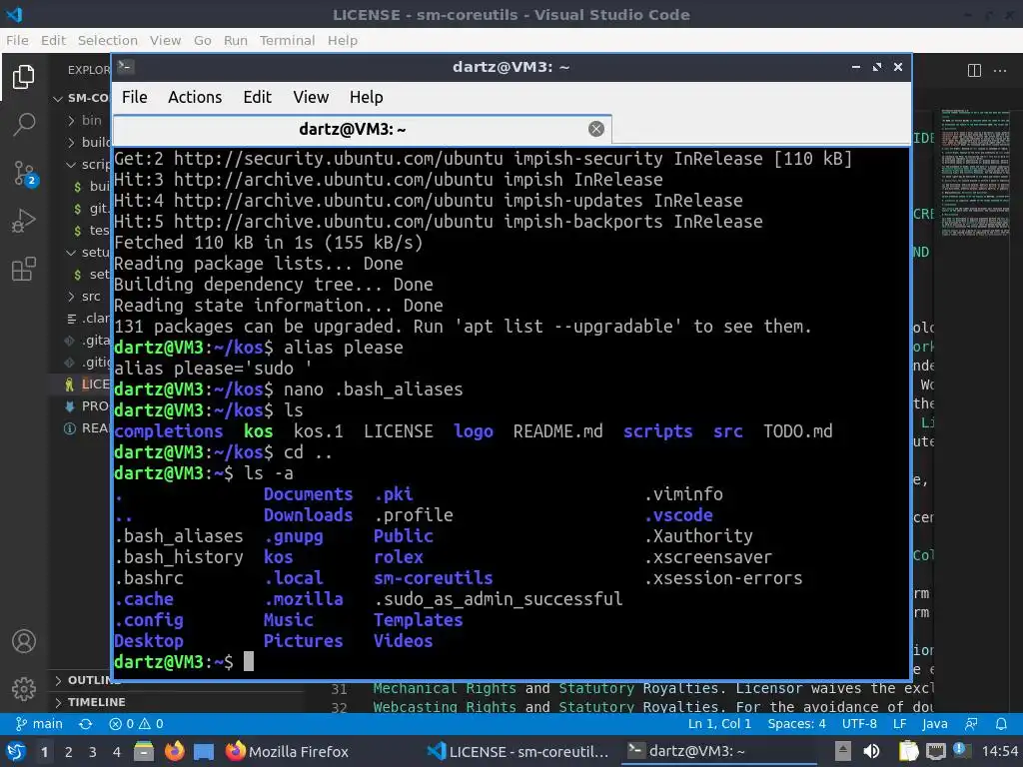The width and height of the screenshot is (1023, 767).
Task: Select the dartz@VM3: ~ terminal tab
Action: tap(362, 129)
